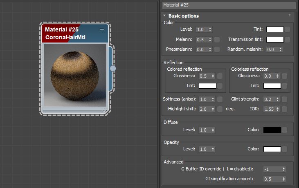Viewport: 299px width, 188px height.
Task: Open the black Diffuse Color swatch
Action: [272, 130]
